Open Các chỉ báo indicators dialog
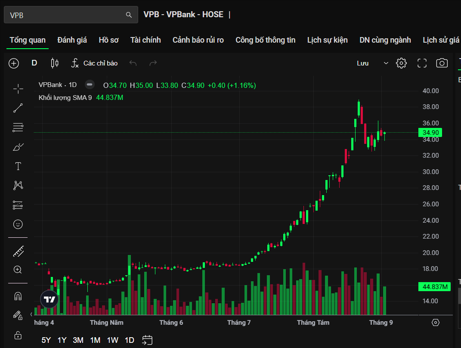This screenshot has width=461, height=348. 94,63
